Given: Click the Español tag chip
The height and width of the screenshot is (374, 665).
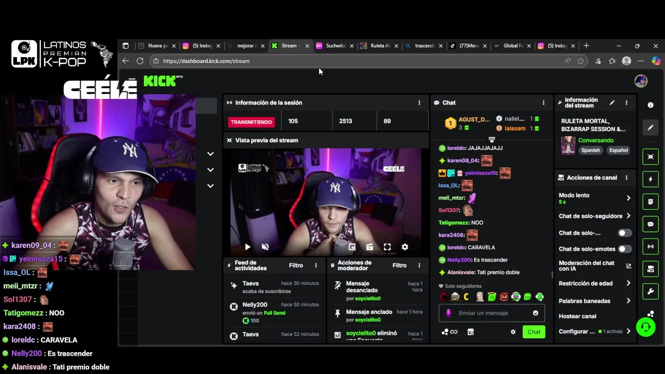Looking at the screenshot, I should (x=618, y=150).
